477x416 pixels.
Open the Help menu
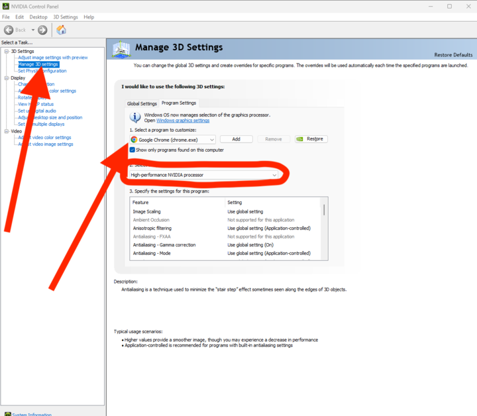tap(89, 17)
